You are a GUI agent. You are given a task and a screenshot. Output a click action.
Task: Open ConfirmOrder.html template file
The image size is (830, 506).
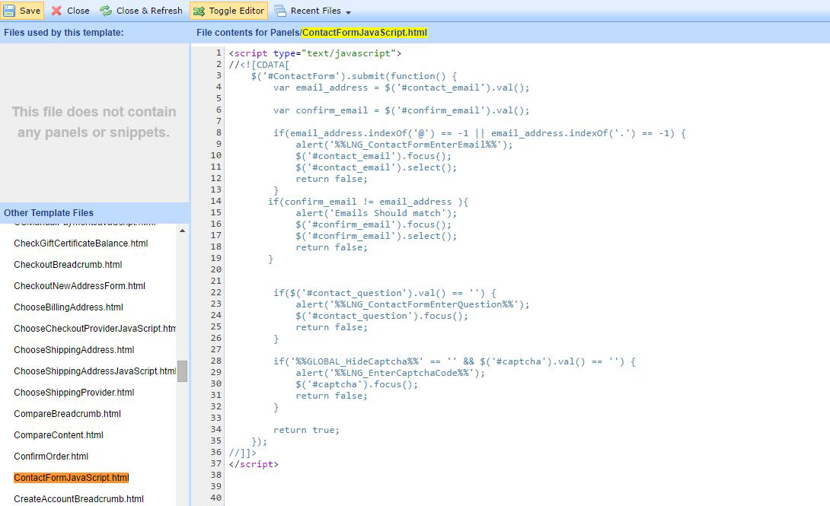(51, 457)
